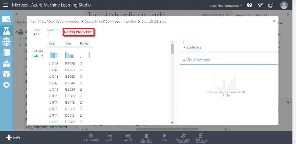This screenshot has width=296, height=144.
Task: Select the Experiments flask icon
Action: 6,31
